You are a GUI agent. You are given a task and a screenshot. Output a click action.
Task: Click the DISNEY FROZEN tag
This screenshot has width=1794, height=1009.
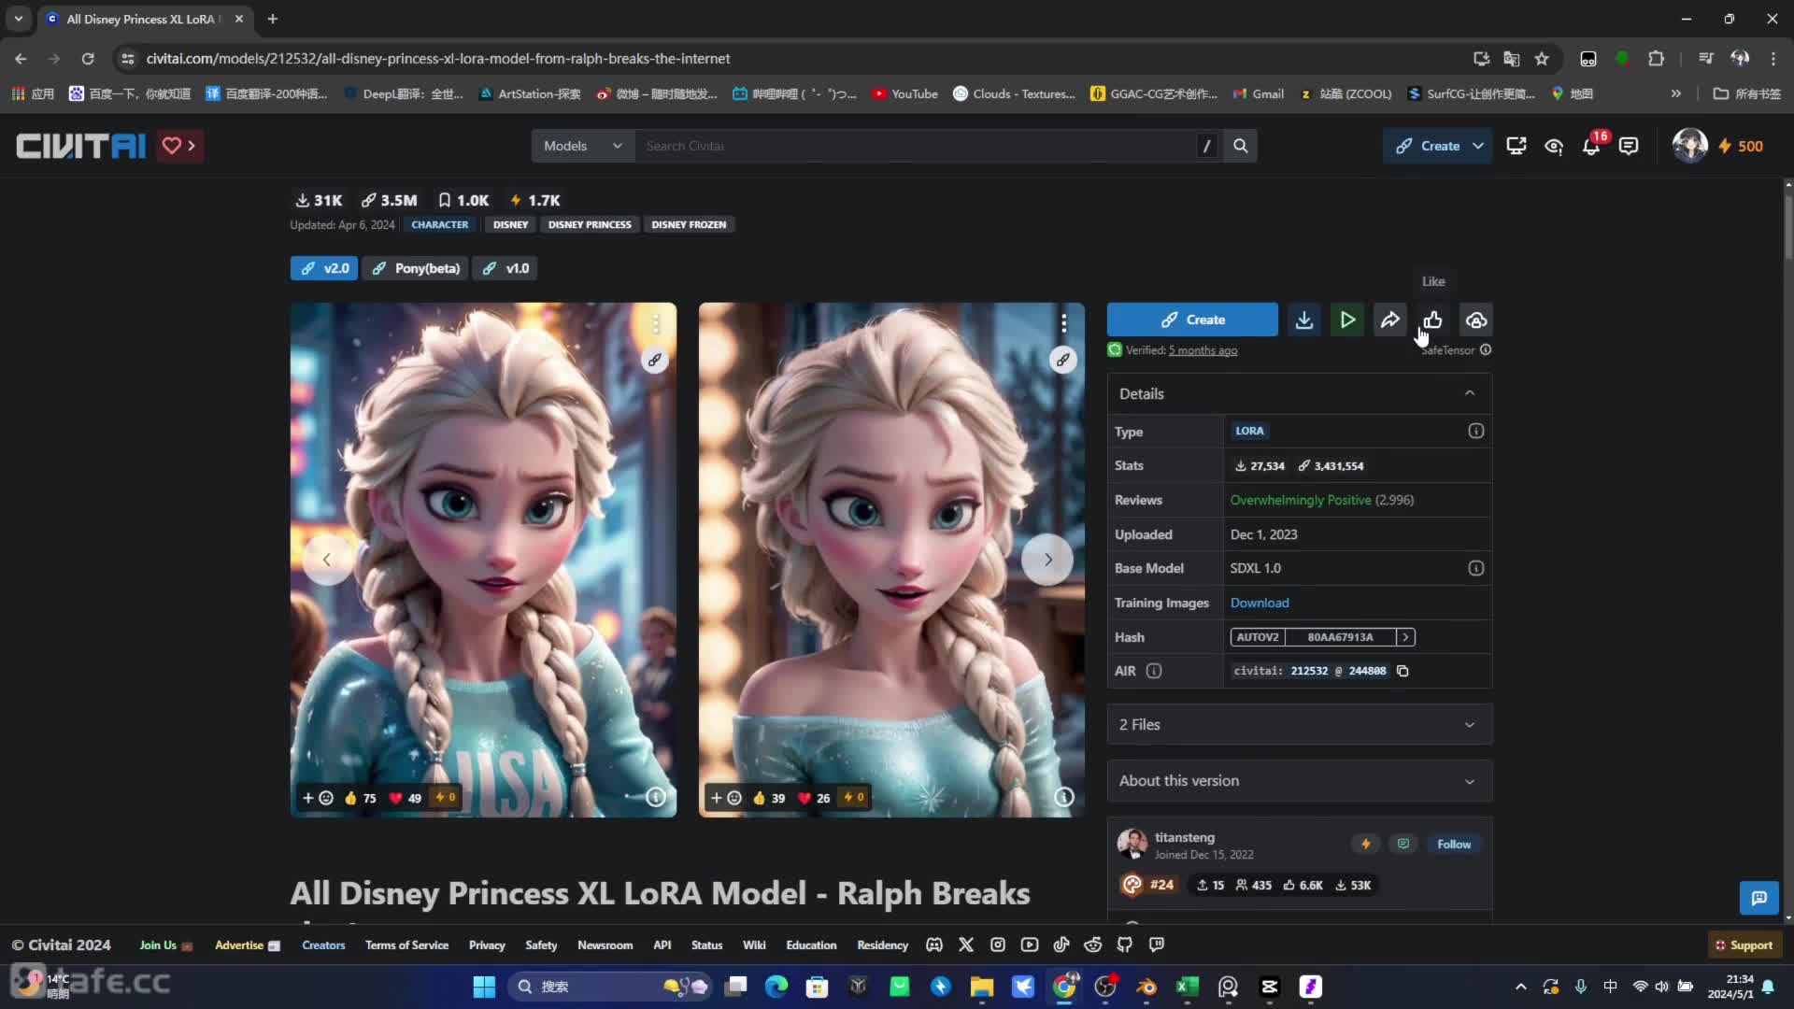pos(689,225)
